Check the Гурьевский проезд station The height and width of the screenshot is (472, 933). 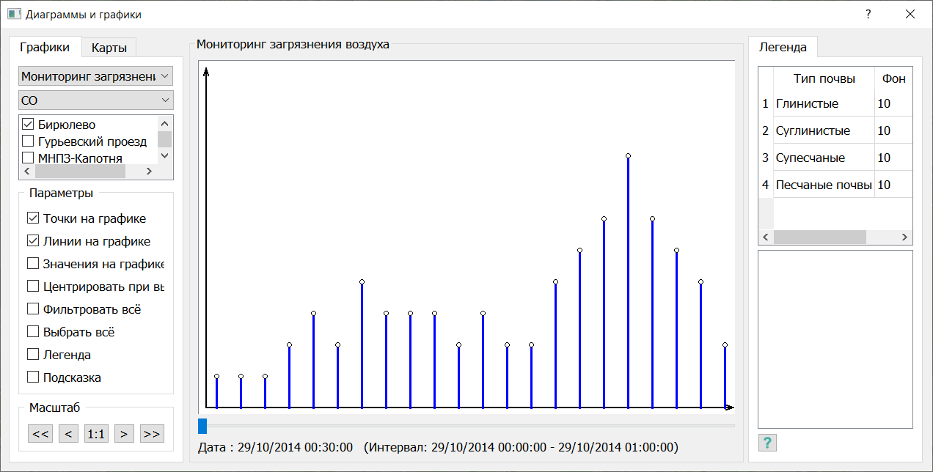coord(28,141)
